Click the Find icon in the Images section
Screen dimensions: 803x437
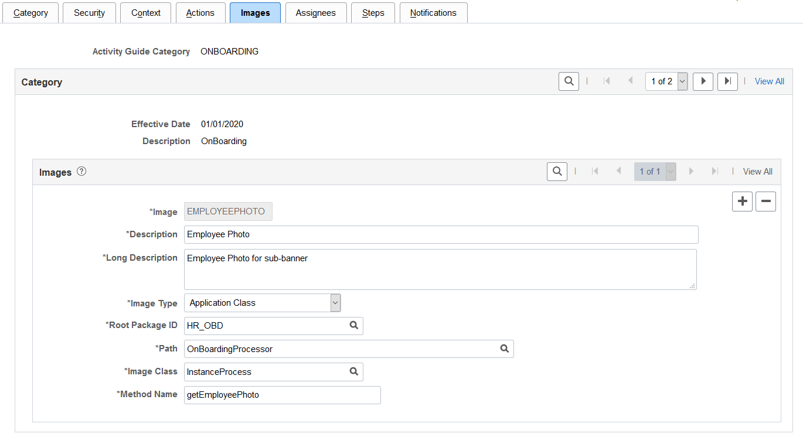pos(557,171)
